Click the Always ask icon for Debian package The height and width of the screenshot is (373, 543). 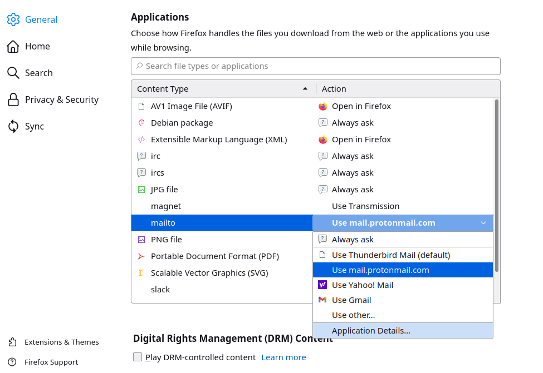coord(323,123)
